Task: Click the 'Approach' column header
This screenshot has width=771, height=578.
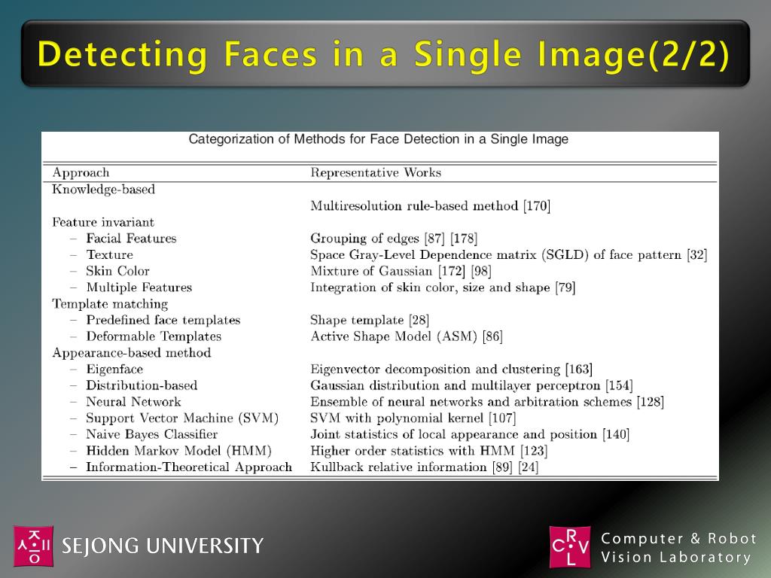Action: tap(81, 172)
